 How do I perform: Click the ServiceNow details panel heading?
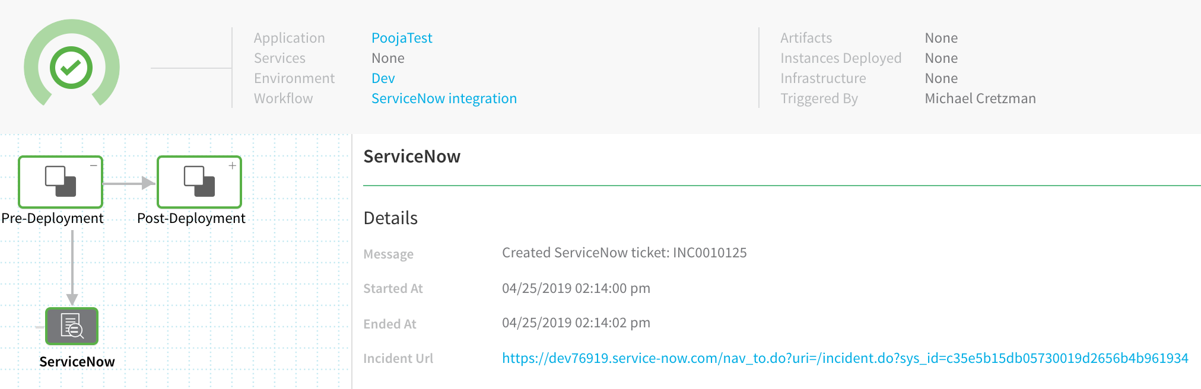coord(412,157)
